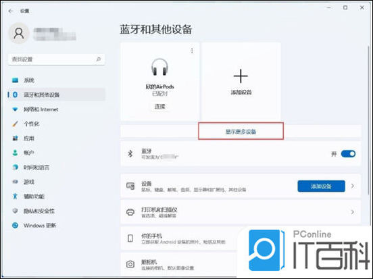Image resolution: width=373 pixels, height=279 pixels.
Task: Click the 连接 button under AirPods
Action: pyautogui.click(x=160, y=106)
